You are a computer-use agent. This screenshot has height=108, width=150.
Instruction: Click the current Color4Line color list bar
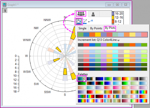pos(112,35)
